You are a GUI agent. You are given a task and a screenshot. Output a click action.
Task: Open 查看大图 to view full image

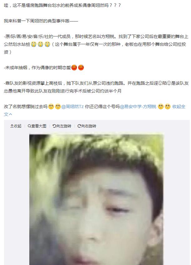click(39, 126)
